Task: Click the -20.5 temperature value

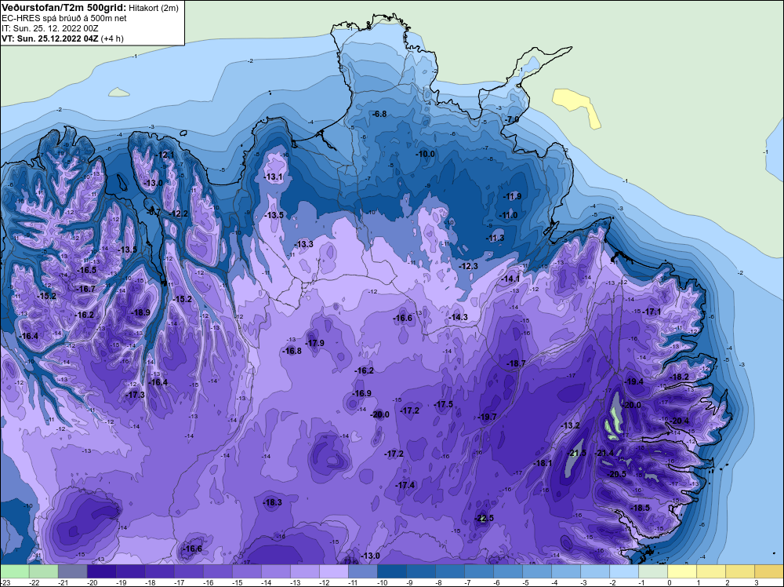Action: (616, 474)
